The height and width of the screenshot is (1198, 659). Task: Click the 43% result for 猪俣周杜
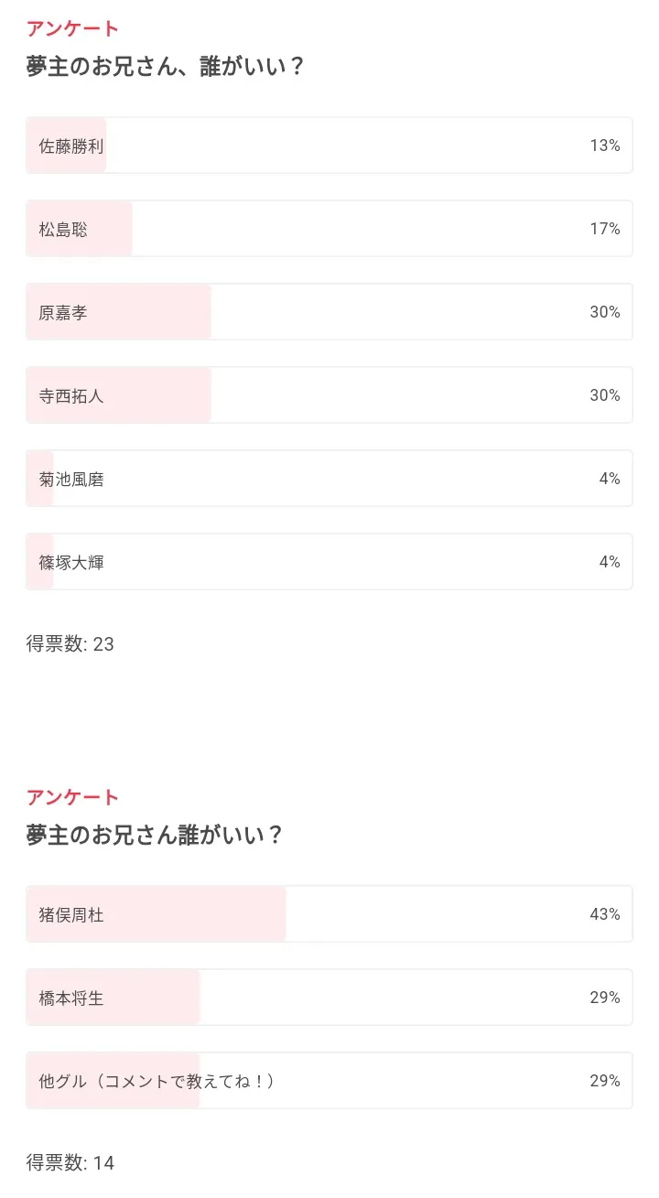coord(605,914)
